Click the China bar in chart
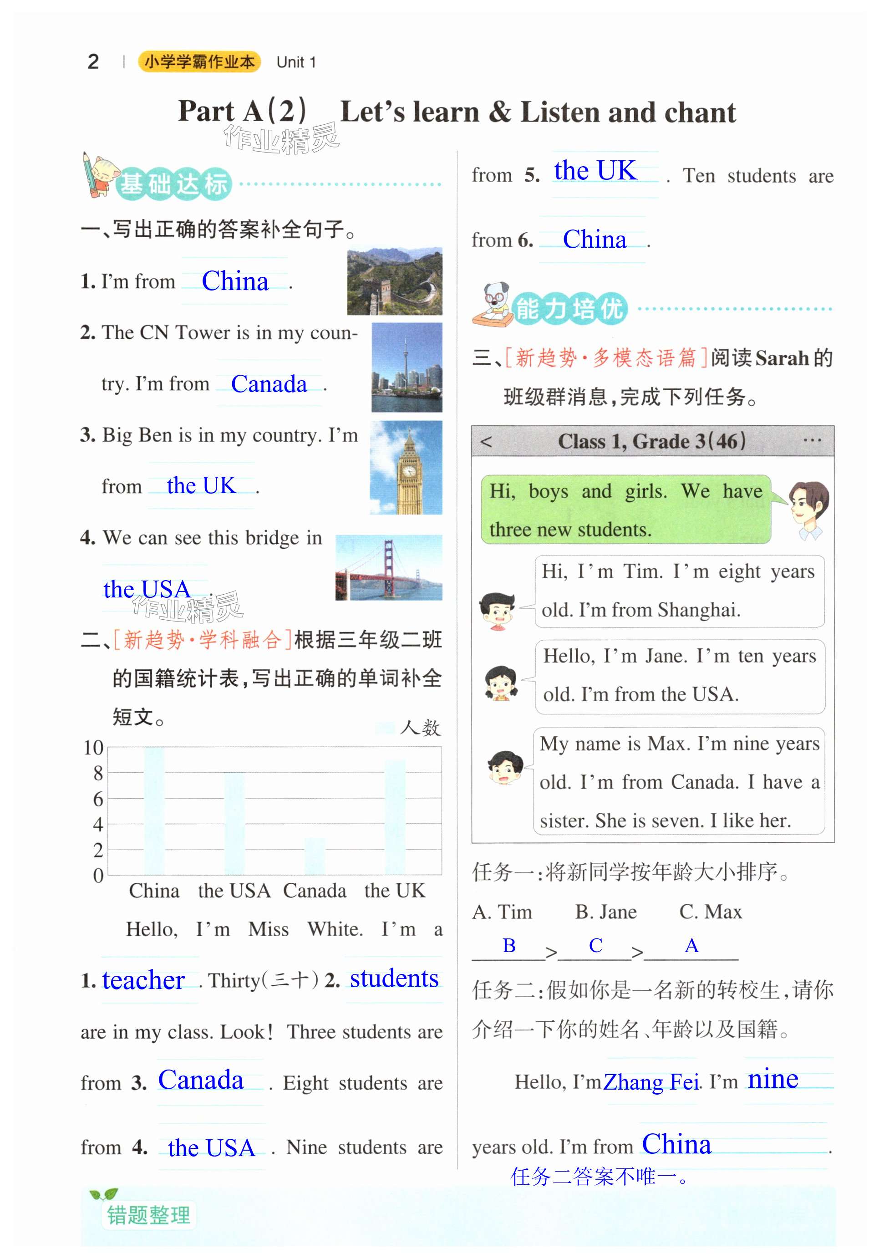This screenshot has height=1259, width=879. tap(154, 810)
